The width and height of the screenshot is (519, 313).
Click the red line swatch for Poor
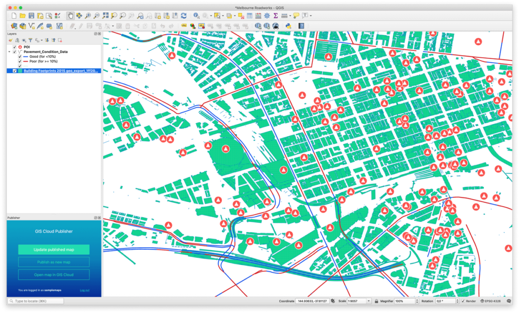tap(25, 61)
